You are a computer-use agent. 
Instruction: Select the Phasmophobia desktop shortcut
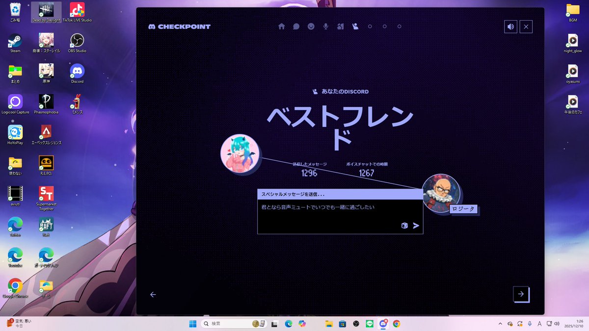pyautogui.click(x=46, y=104)
